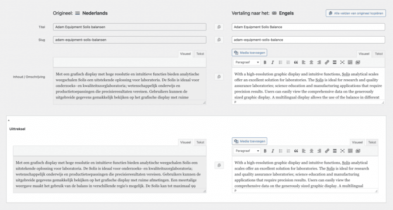
Task: Toggle fullscreen in content editor
Action: pyautogui.click(x=342, y=62)
